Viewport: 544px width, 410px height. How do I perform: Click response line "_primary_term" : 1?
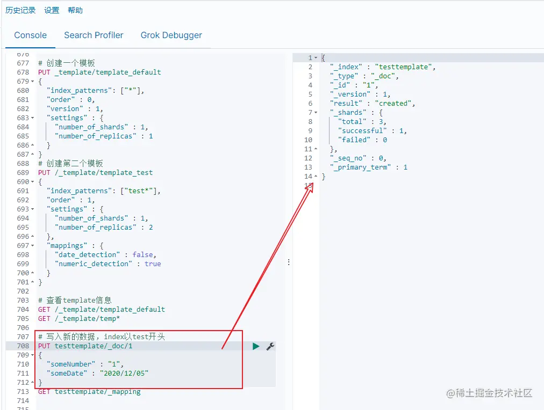coord(368,167)
